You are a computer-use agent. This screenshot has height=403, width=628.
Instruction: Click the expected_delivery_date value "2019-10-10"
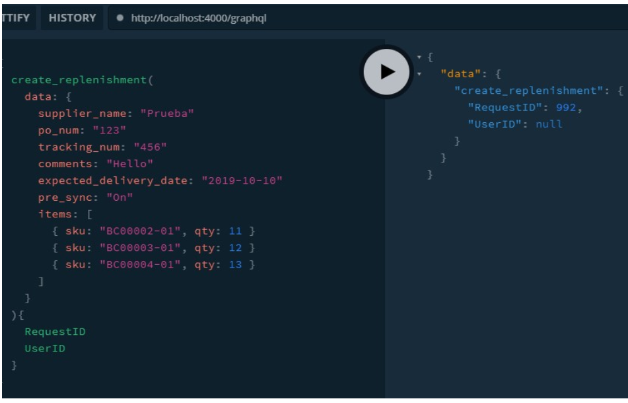pyautogui.click(x=242, y=180)
